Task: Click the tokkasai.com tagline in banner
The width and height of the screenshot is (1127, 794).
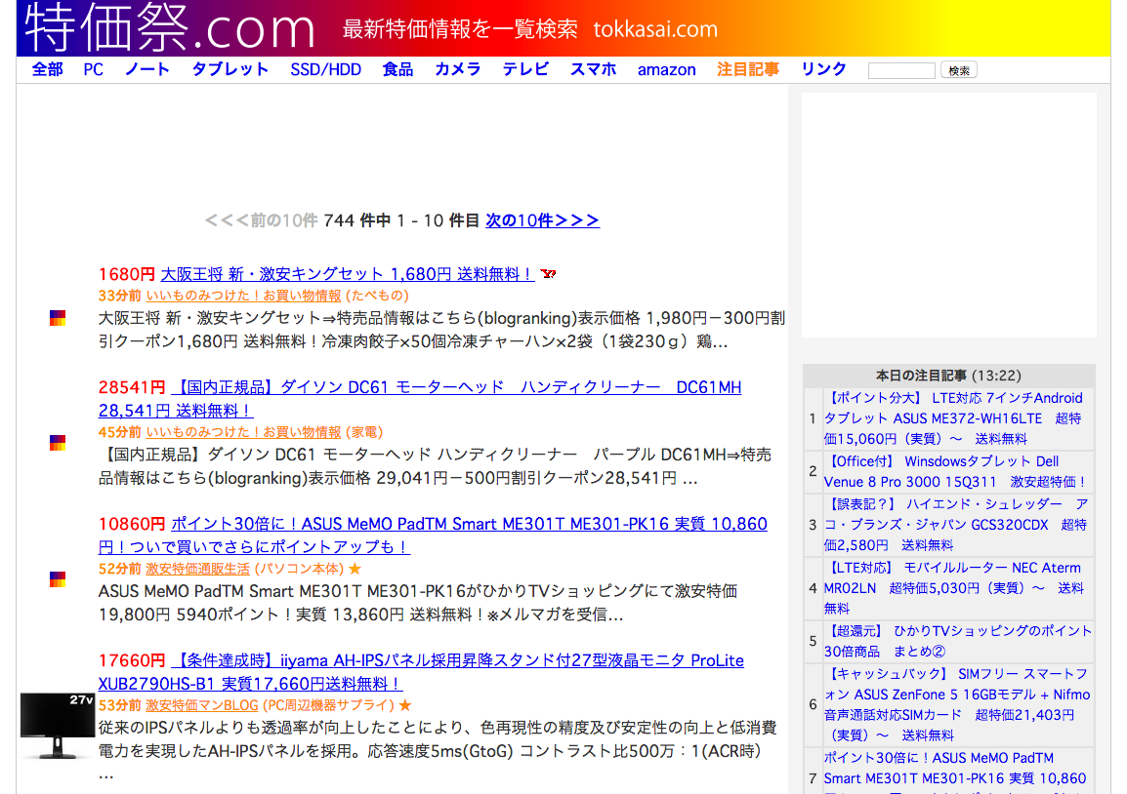Action: [x=655, y=29]
